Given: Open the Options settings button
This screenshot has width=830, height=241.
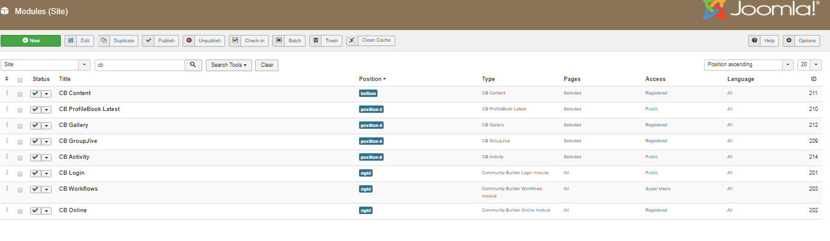Looking at the screenshot, I should pos(801,40).
